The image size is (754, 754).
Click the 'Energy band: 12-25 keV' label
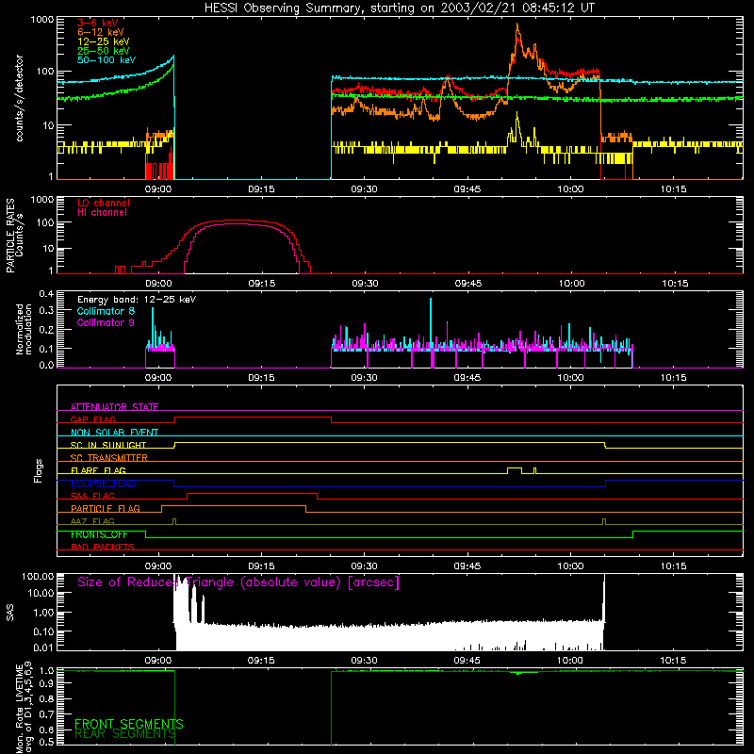click(x=136, y=300)
